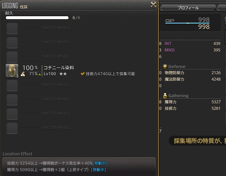
Task: Click the 物理防御力 stat row
Action: pyautogui.click(x=192, y=73)
